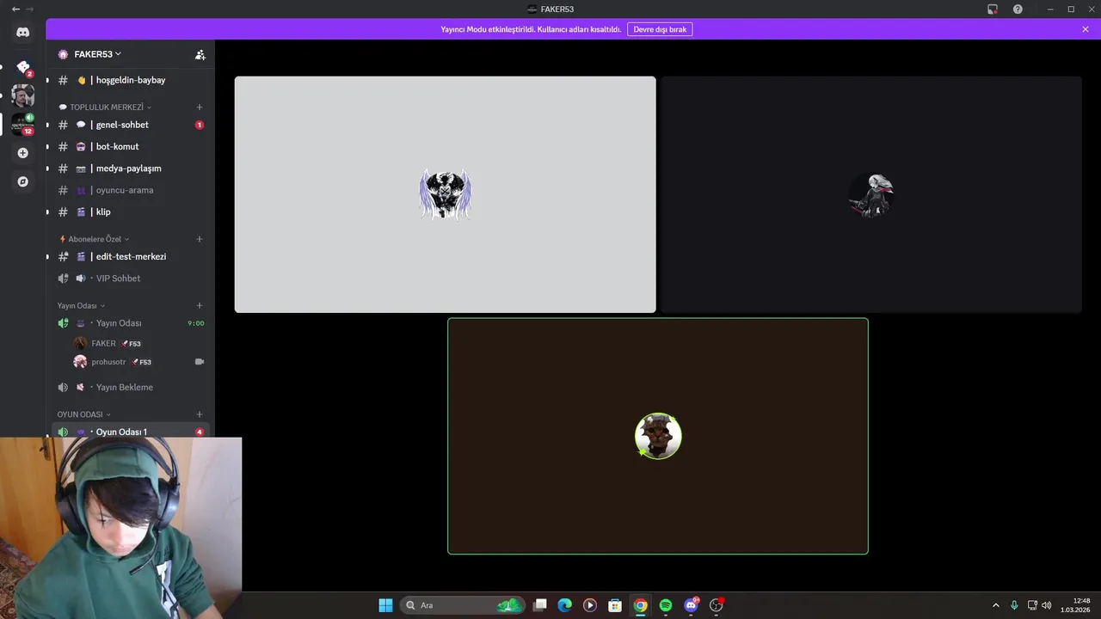1101x619 pixels.
Task: Go back with the left arrow
Action: pos(15,9)
